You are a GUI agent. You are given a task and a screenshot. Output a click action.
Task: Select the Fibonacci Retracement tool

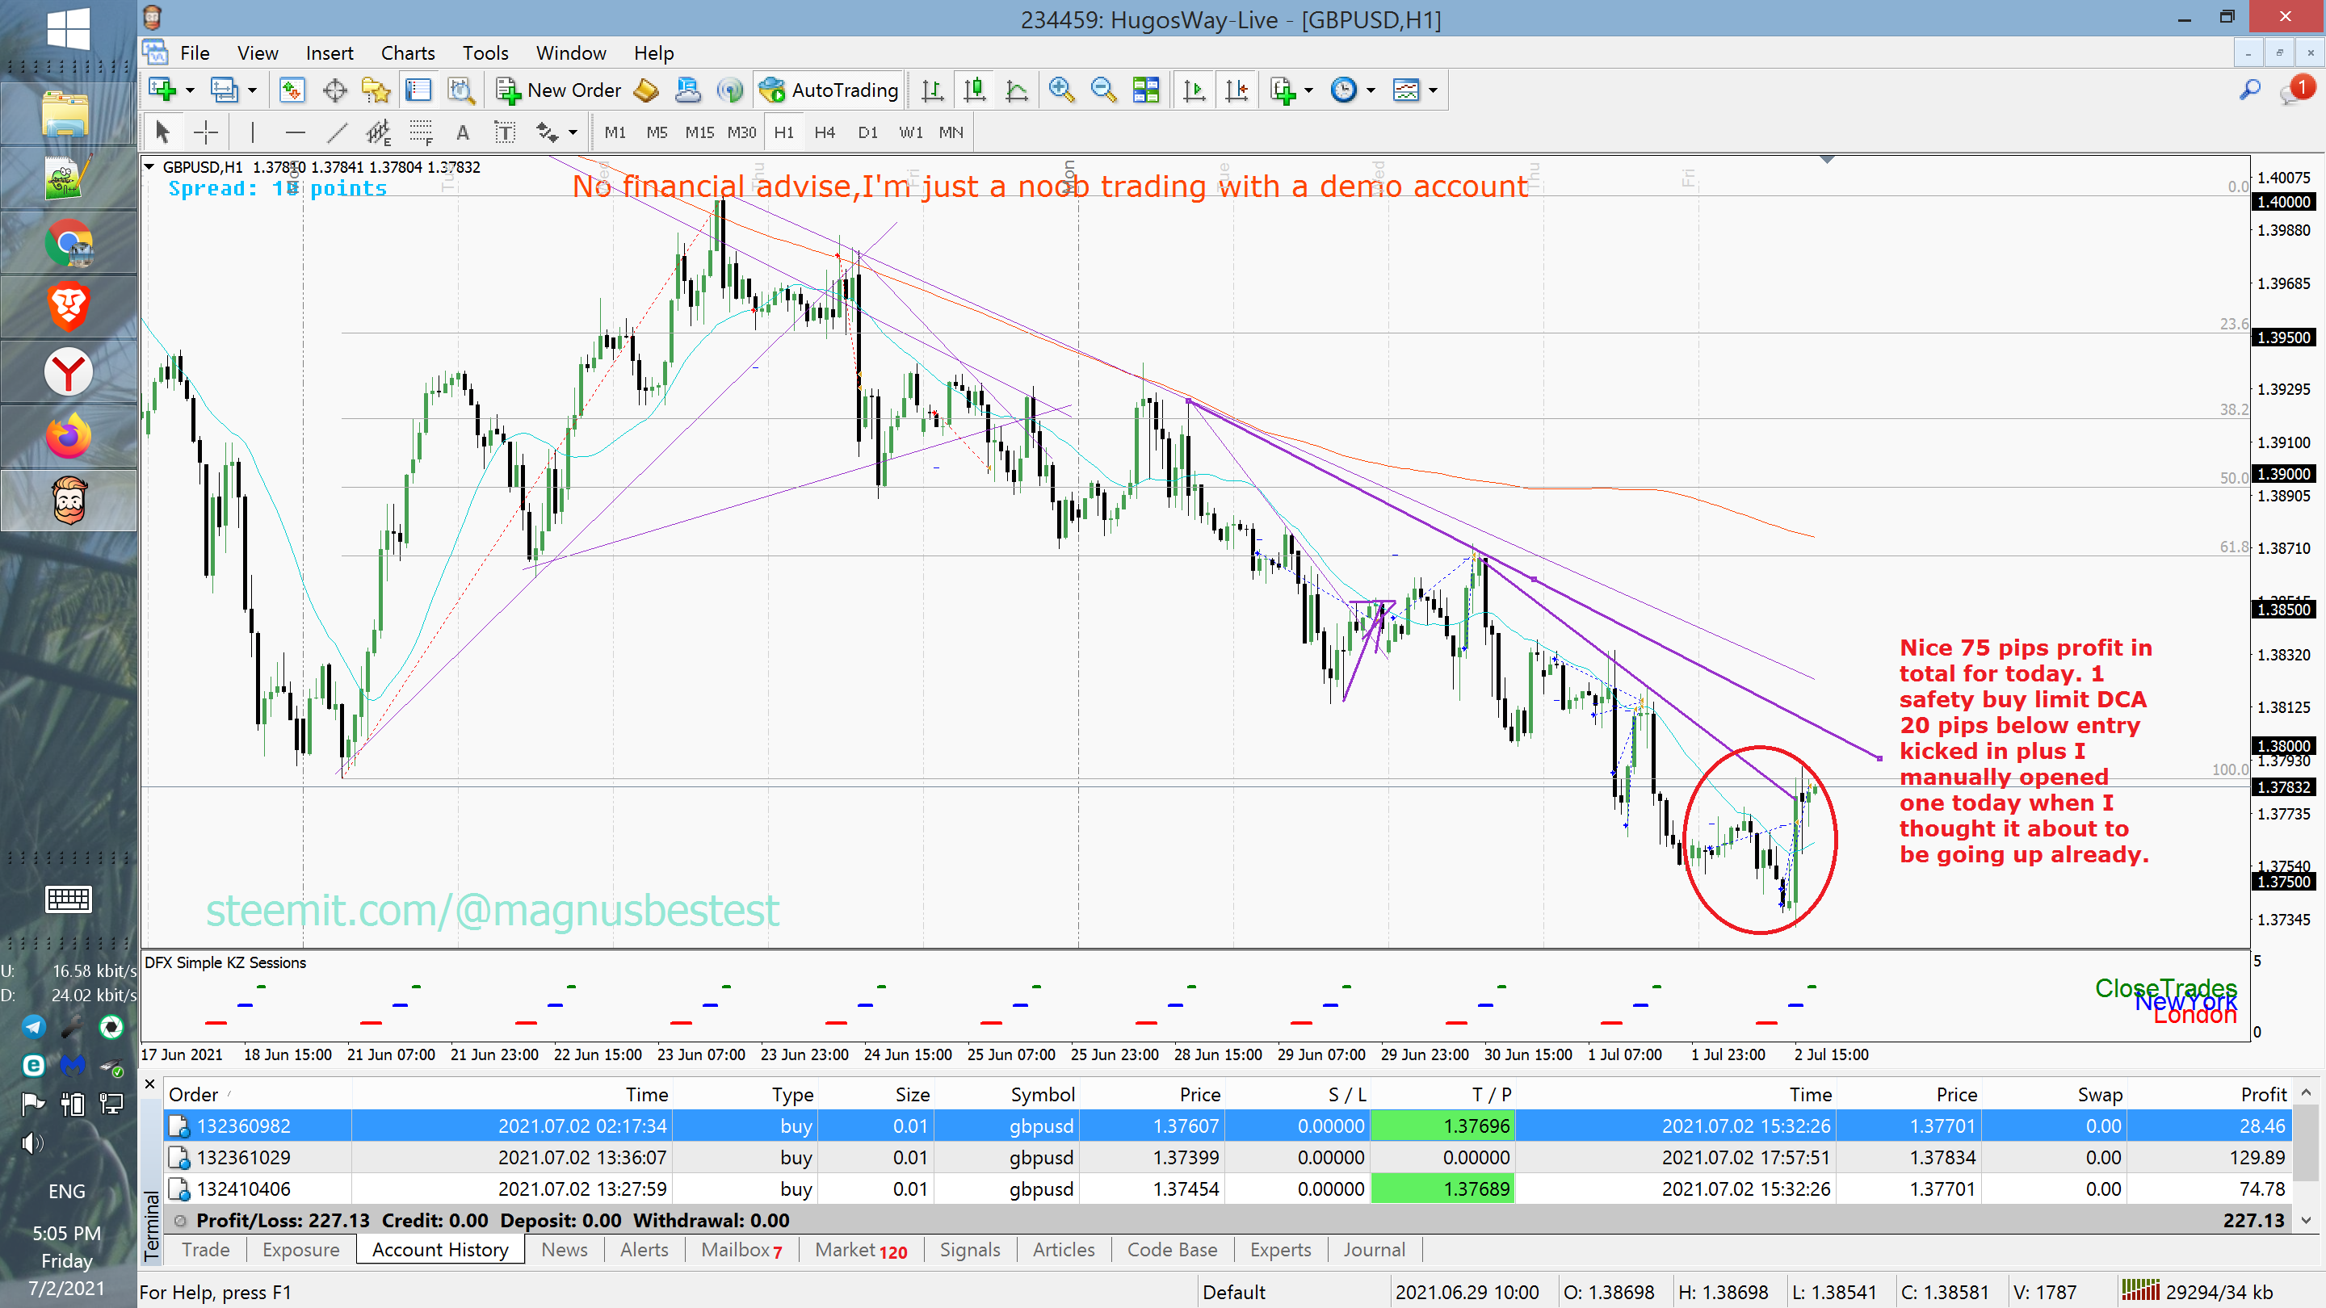421,132
